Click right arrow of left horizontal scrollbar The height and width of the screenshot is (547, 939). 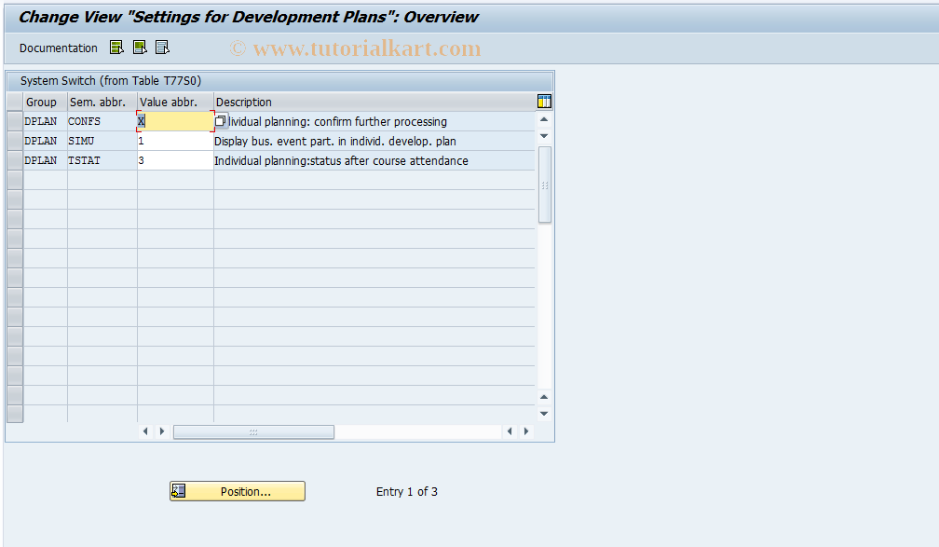162,431
